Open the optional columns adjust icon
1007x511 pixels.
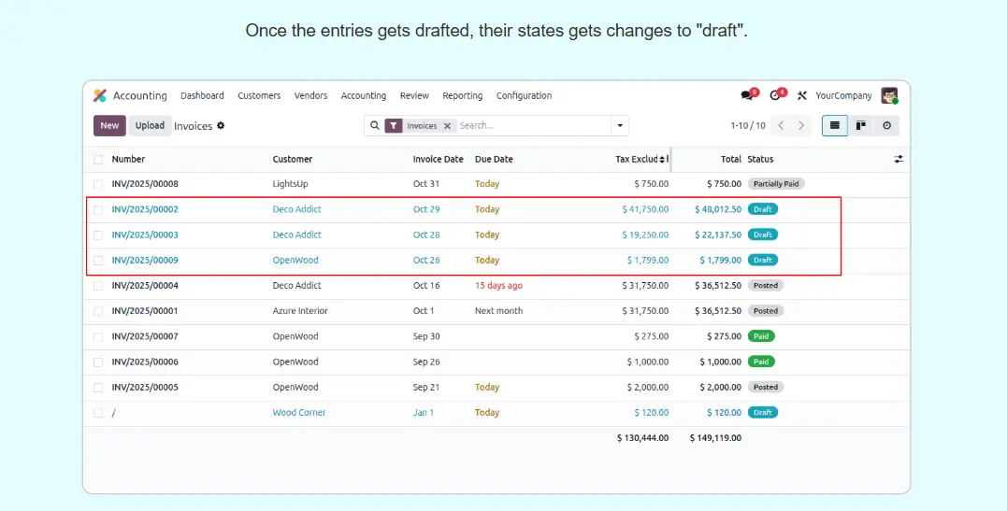tap(898, 159)
